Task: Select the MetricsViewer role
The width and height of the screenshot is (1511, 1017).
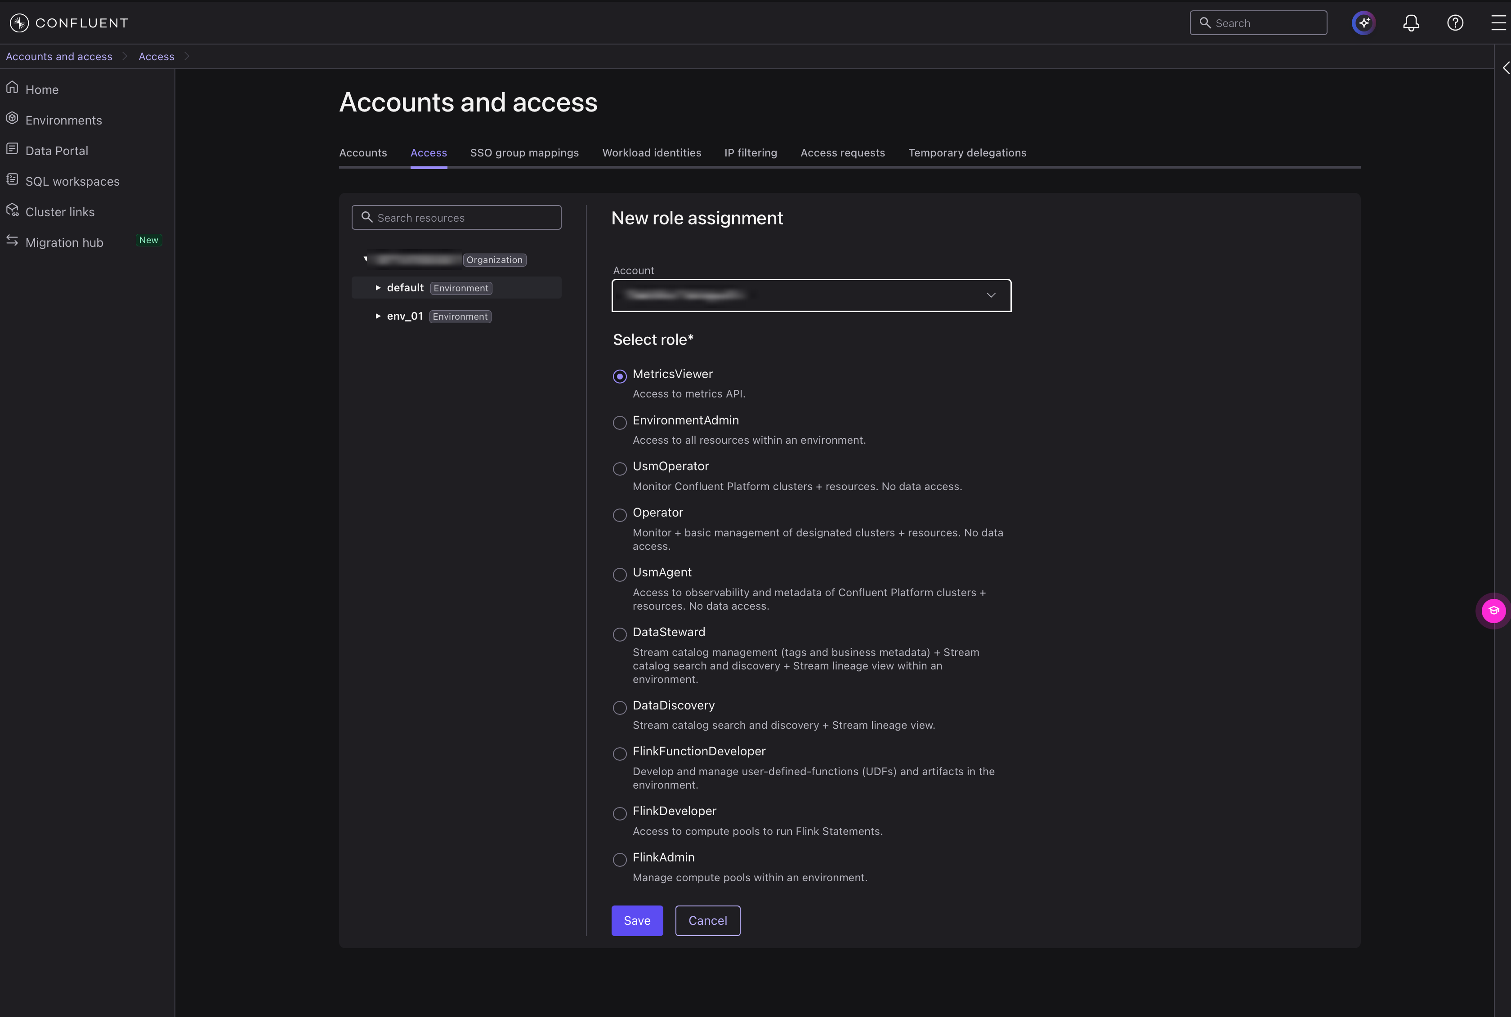Action: (x=620, y=376)
